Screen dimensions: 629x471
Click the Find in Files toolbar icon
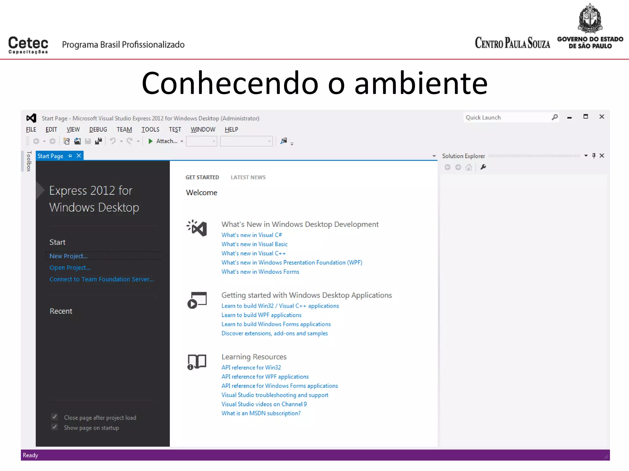click(283, 141)
